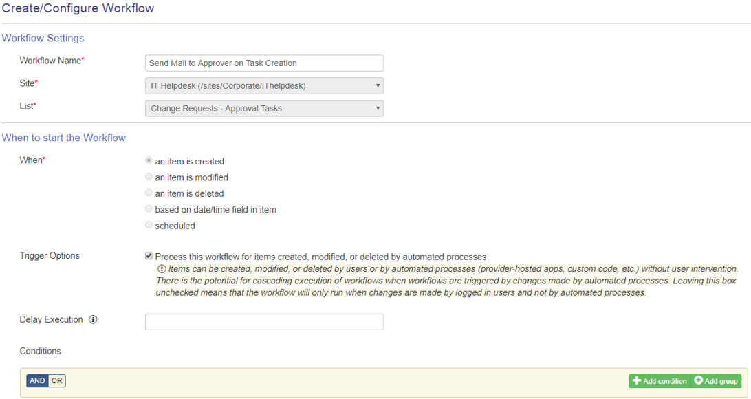Select 'based on date/time field in item'
751x399 pixels.
[149, 209]
